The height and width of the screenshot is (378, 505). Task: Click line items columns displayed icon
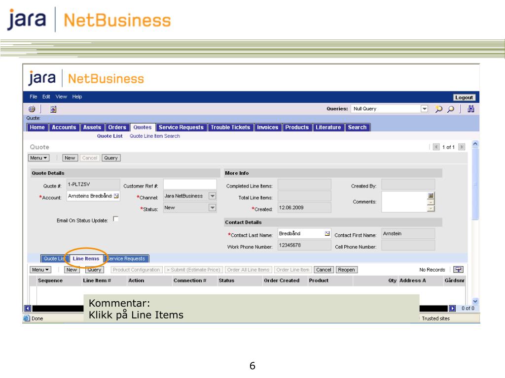coord(458,269)
